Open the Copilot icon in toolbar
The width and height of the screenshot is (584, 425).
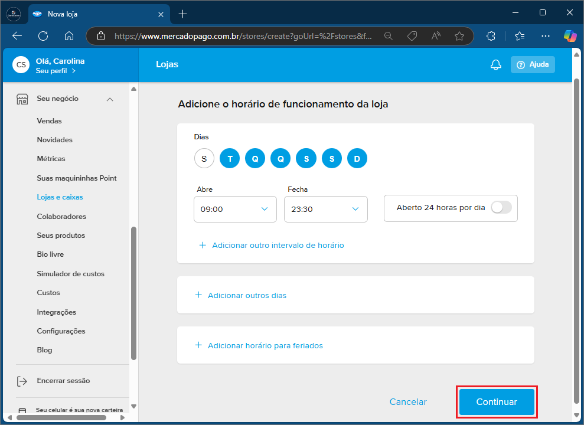click(x=570, y=36)
